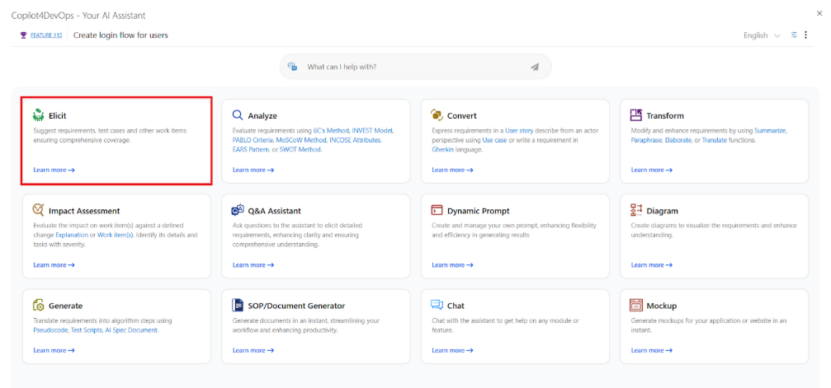
Task: Click the Elicit module icon
Action: click(x=38, y=115)
